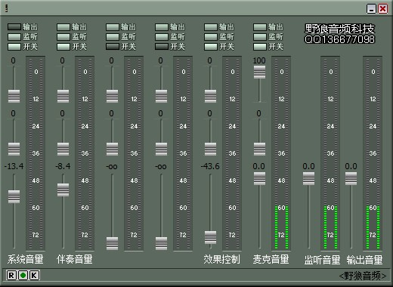
Task: Close the mixer window
Action: click(383, 9)
